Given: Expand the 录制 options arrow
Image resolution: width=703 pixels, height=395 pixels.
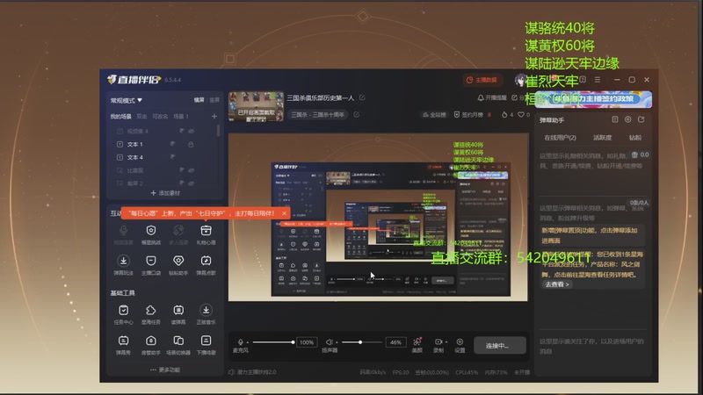Looking at the screenshot, I should tap(446, 342).
